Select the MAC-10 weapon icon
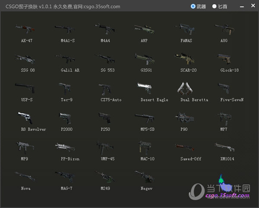 (x=145, y=147)
